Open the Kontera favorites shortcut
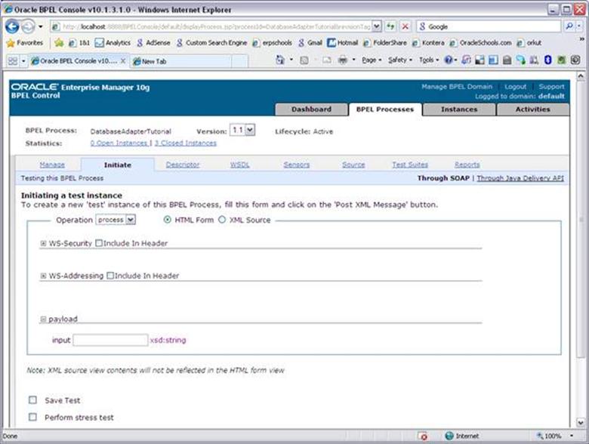The width and height of the screenshot is (589, 444). [428, 43]
